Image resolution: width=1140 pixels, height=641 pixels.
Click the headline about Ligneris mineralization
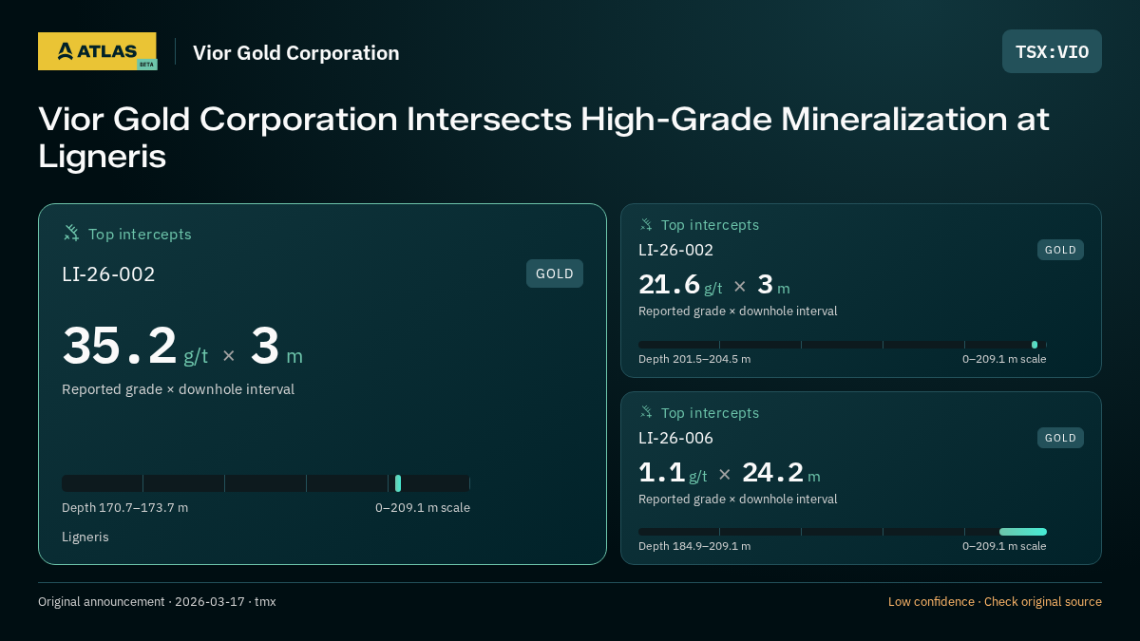coord(543,138)
